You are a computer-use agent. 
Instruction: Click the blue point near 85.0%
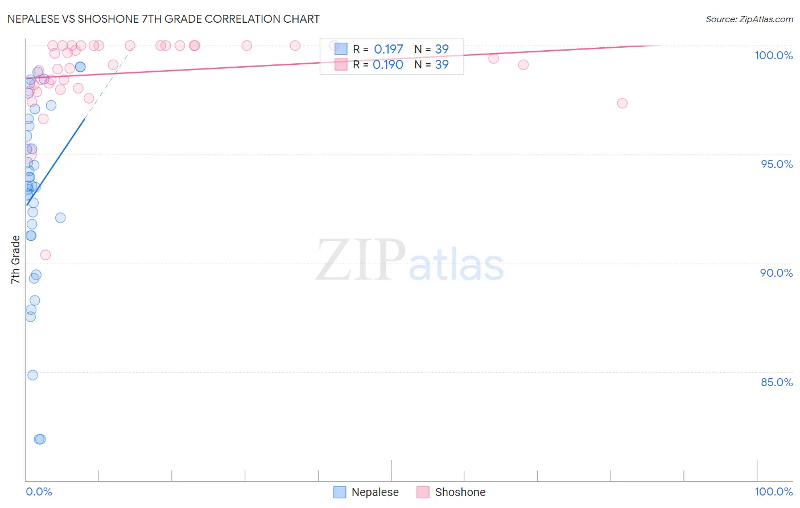tap(32, 375)
